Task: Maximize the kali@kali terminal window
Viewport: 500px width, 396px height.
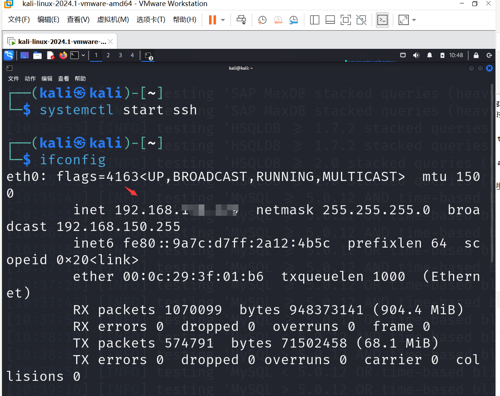Action: tap(480, 68)
